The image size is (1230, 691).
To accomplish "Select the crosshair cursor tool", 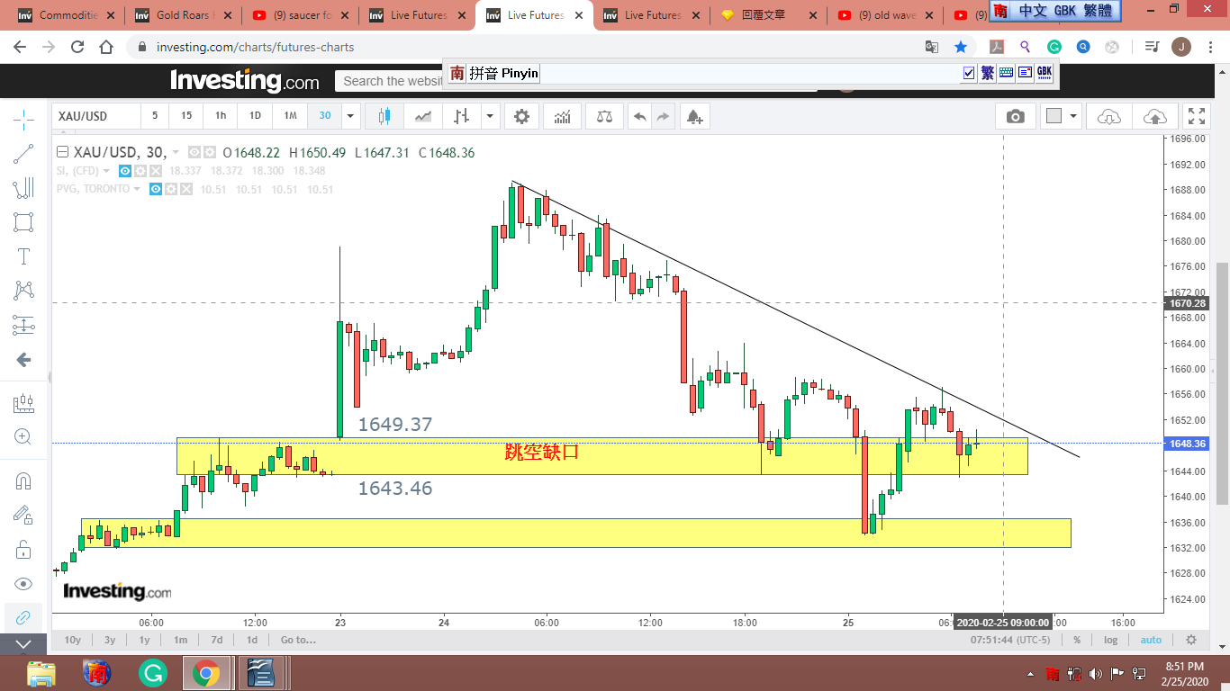I will pyautogui.click(x=23, y=119).
